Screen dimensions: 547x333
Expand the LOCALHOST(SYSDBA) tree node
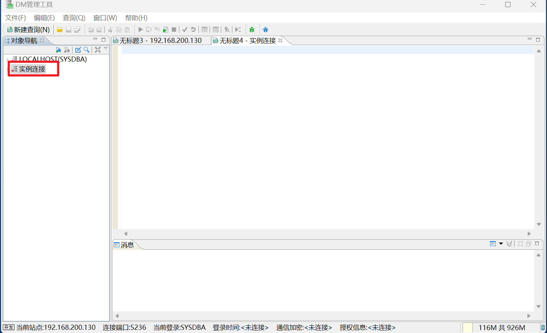point(6,59)
